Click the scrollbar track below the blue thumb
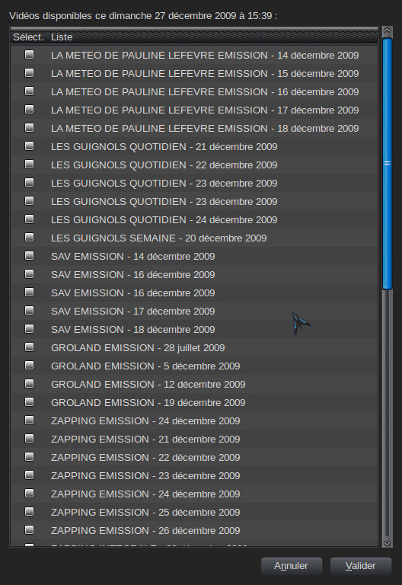402x585 pixels. click(x=387, y=414)
